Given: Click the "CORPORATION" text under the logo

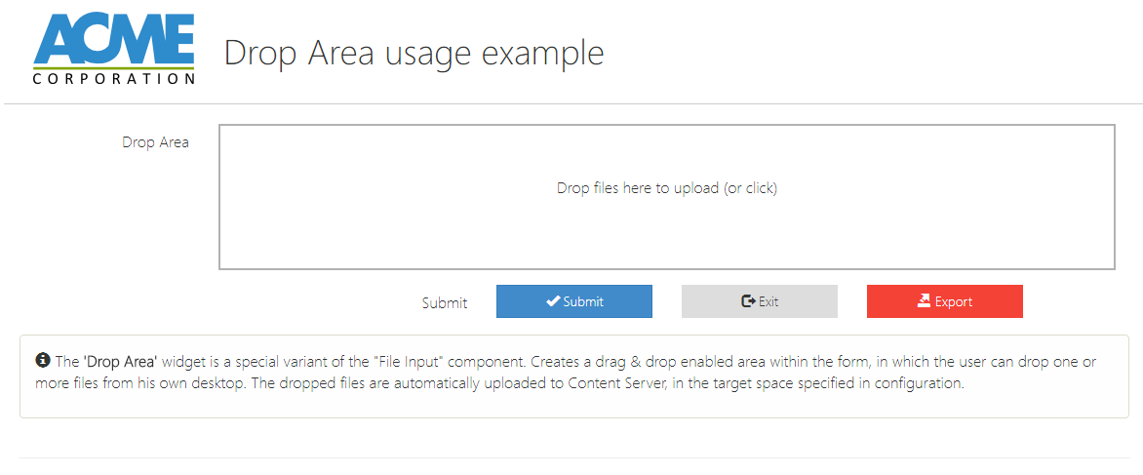Looking at the screenshot, I should (x=113, y=79).
